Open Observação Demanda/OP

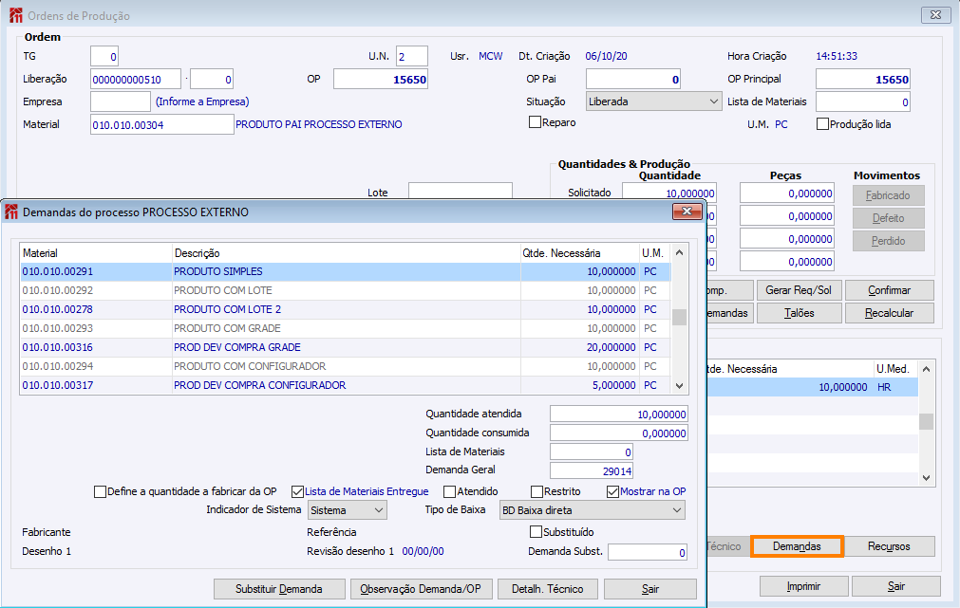[422, 589]
